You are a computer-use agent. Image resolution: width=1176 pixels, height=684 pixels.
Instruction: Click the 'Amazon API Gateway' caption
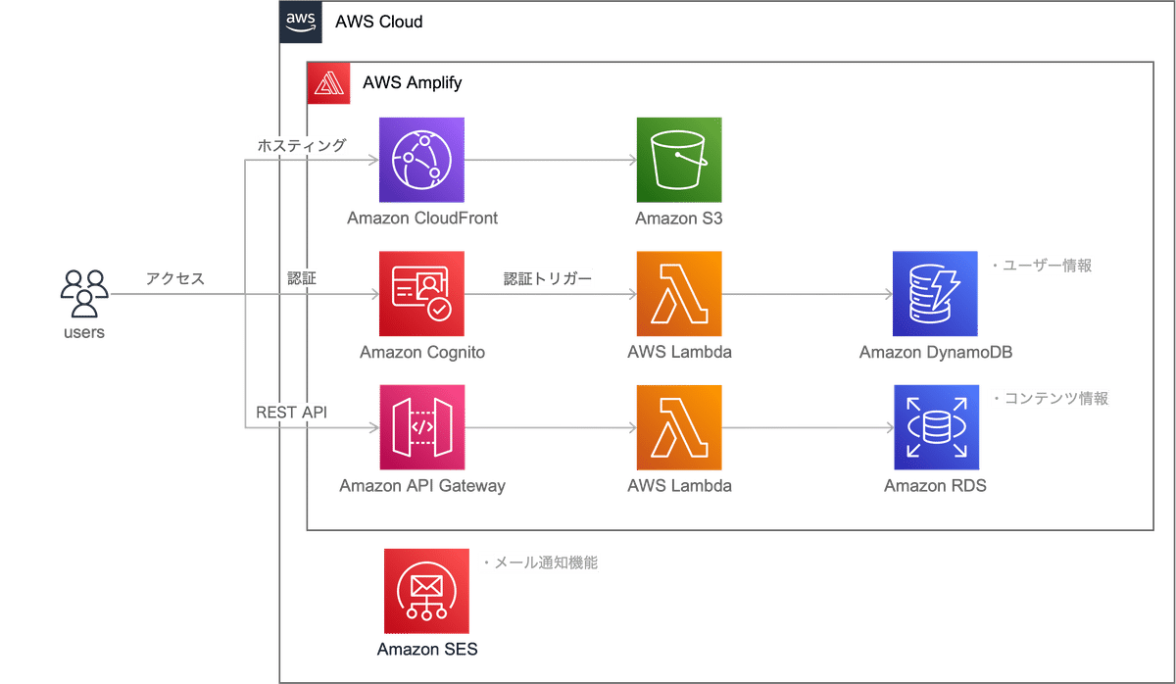pos(422,485)
